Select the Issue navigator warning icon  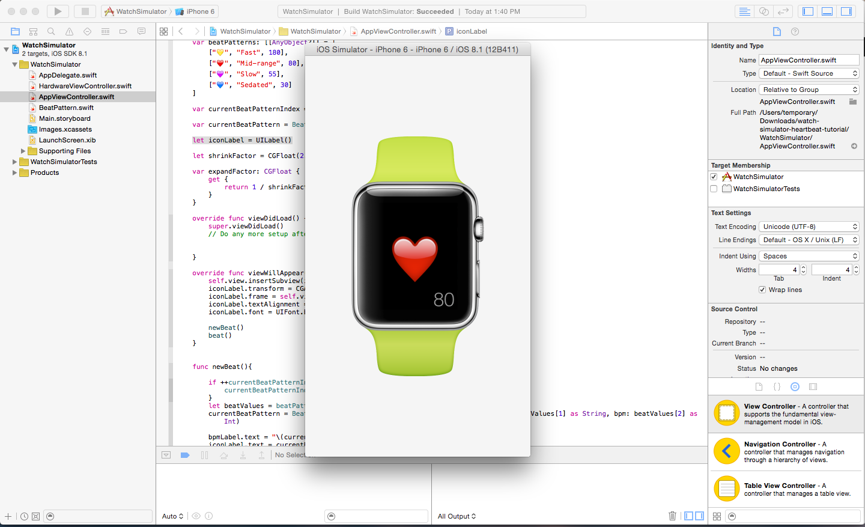pos(68,31)
